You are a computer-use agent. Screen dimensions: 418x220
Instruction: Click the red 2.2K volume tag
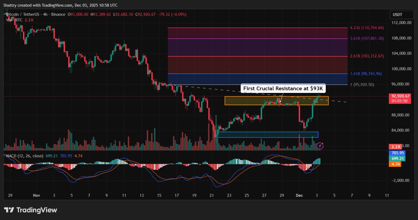coord(395,146)
